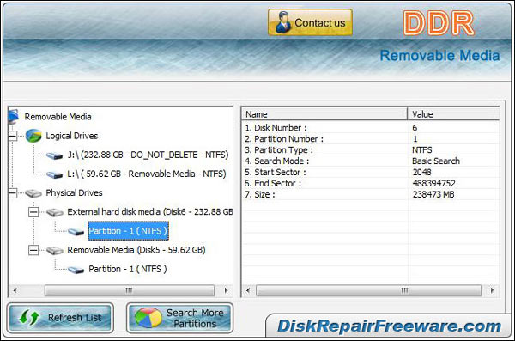Select the Logical Drives tree item
515x341 pixels.
click(71, 136)
